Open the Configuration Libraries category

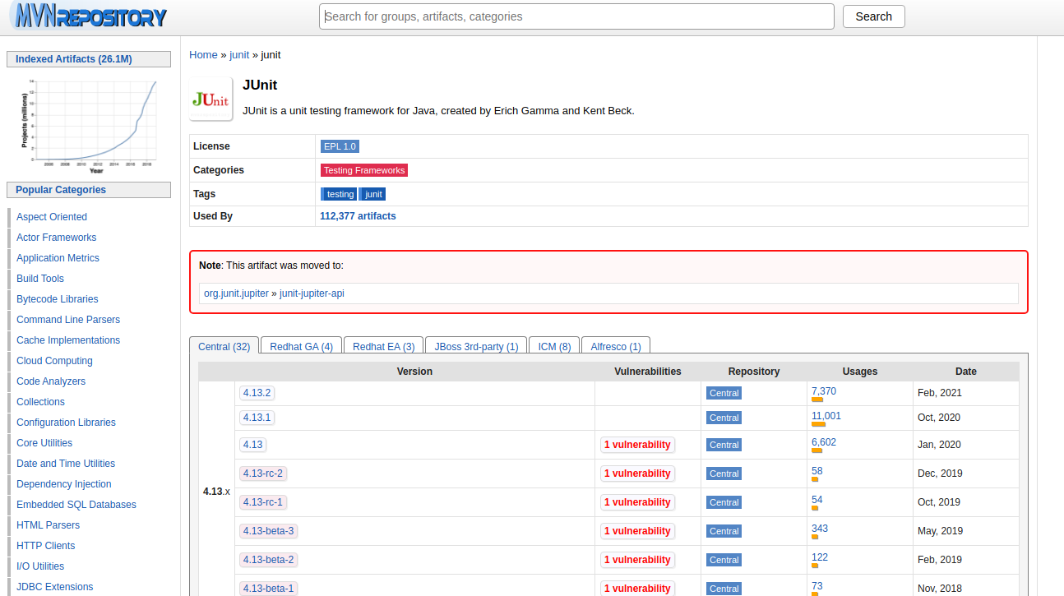coord(66,423)
